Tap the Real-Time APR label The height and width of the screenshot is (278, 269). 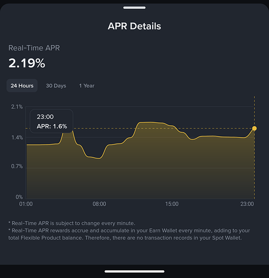click(x=34, y=48)
